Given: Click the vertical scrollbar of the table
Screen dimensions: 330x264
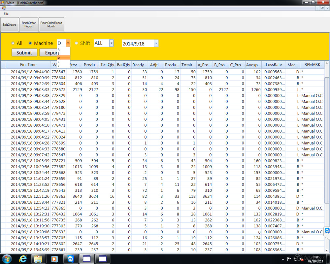Looking at the screenshot, I should tap(327, 132).
